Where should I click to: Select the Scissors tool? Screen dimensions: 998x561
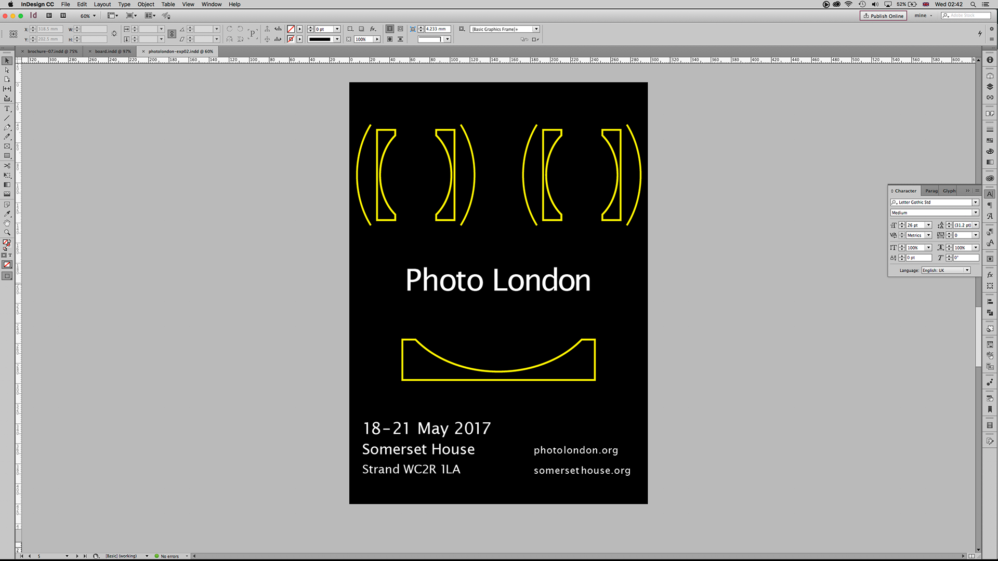pyautogui.click(x=7, y=166)
